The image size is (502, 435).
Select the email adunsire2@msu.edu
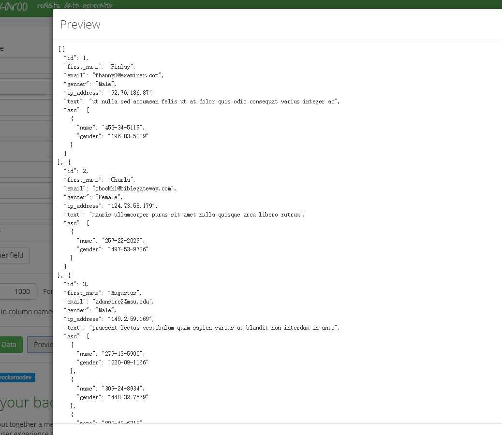point(123,302)
